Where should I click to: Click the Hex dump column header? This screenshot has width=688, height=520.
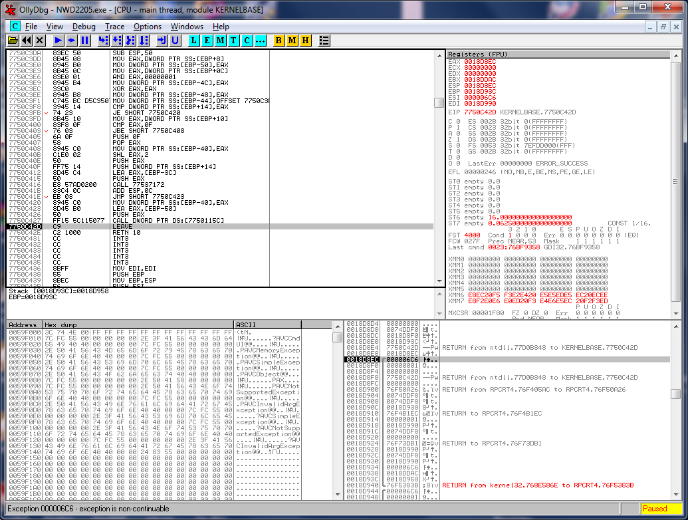138,325
